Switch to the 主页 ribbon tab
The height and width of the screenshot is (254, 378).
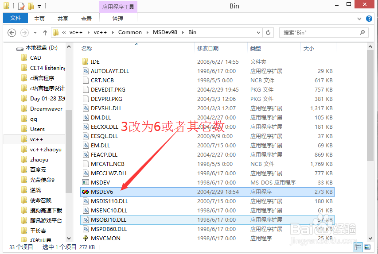[x=39, y=19]
